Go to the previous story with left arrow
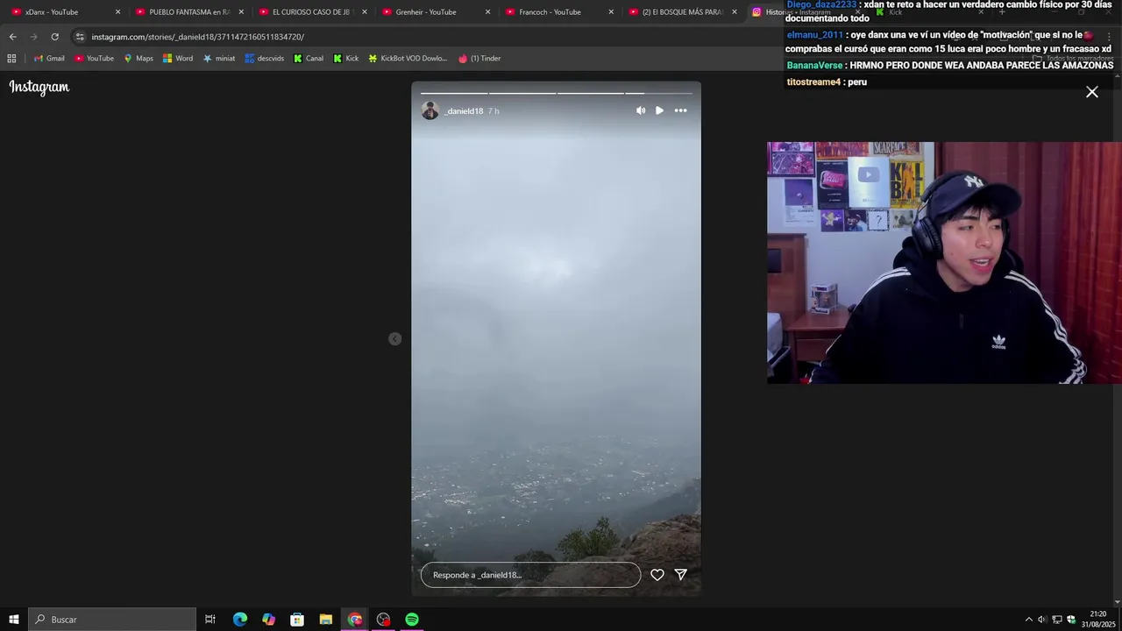The image size is (1122, 631). [394, 339]
